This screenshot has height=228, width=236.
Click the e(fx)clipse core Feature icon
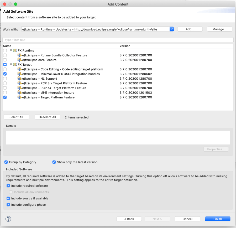tap(19, 60)
